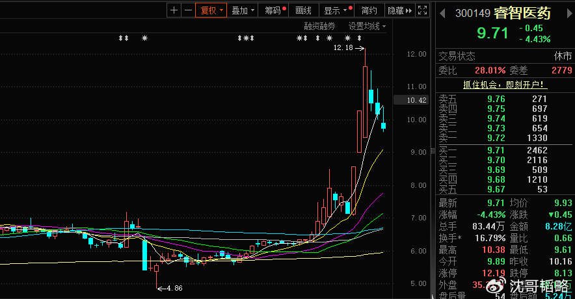Click the star-shaped event marker at far left
The image size is (575, 299).
pyautogui.click(x=144, y=38)
